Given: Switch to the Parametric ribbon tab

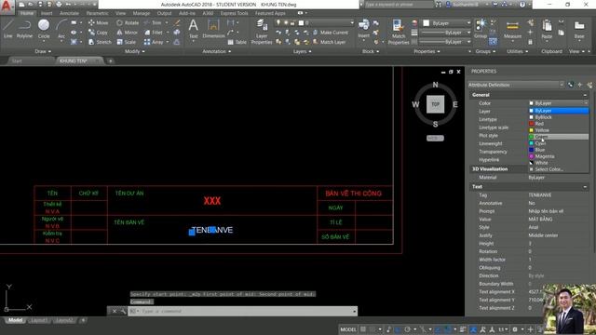Looking at the screenshot, I should [x=97, y=13].
